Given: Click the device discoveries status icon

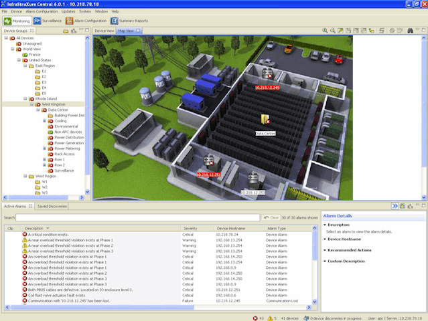Looking at the screenshot, I should (x=306, y=318).
